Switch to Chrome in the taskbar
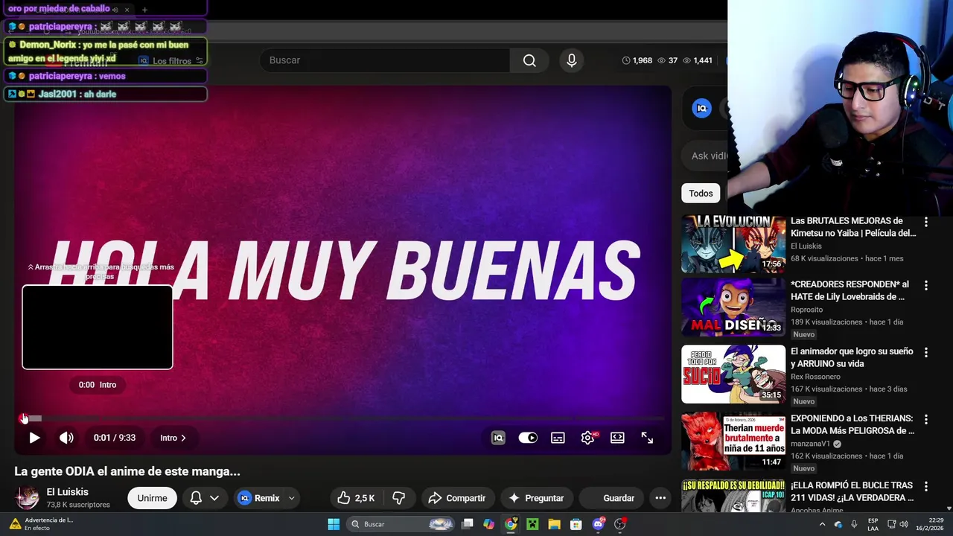Viewport: 953px width, 536px height. click(x=510, y=524)
